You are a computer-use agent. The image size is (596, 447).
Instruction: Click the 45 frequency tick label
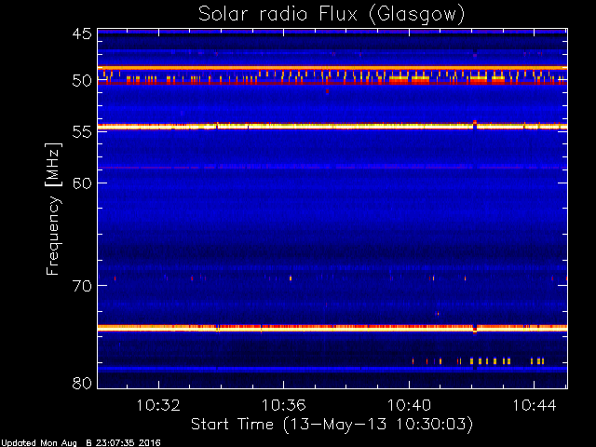pyautogui.click(x=82, y=34)
